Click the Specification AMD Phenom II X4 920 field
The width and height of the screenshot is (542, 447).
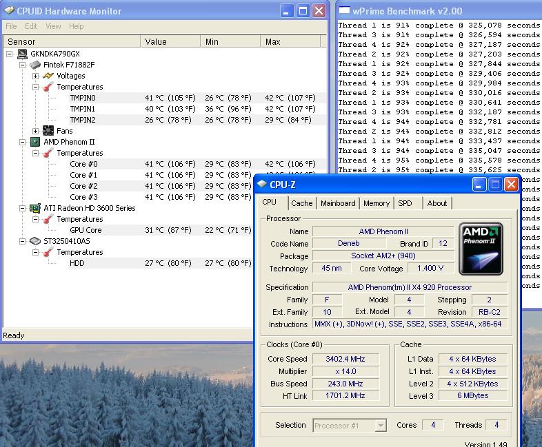click(410, 287)
